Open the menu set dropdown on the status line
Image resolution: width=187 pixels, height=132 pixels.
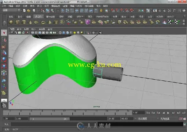point(11,10)
